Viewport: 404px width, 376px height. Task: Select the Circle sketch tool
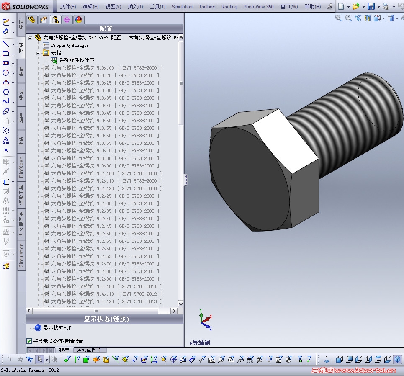(x=6, y=73)
